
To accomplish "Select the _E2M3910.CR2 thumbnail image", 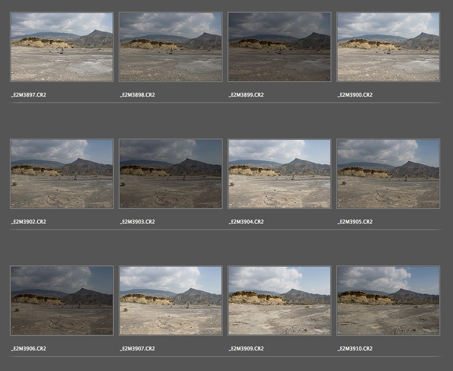I will (x=388, y=301).
